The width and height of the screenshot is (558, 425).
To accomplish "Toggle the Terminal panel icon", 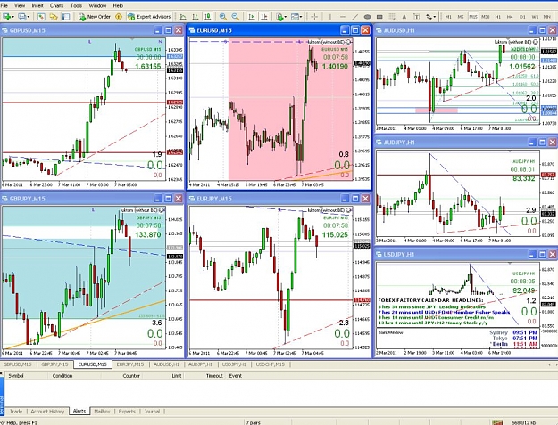I will tap(66, 17).
